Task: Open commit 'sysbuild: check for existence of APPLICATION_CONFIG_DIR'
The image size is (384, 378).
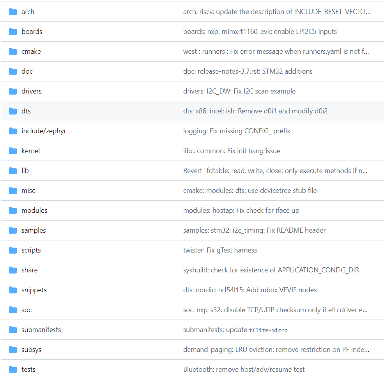Action: click(271, 270)
